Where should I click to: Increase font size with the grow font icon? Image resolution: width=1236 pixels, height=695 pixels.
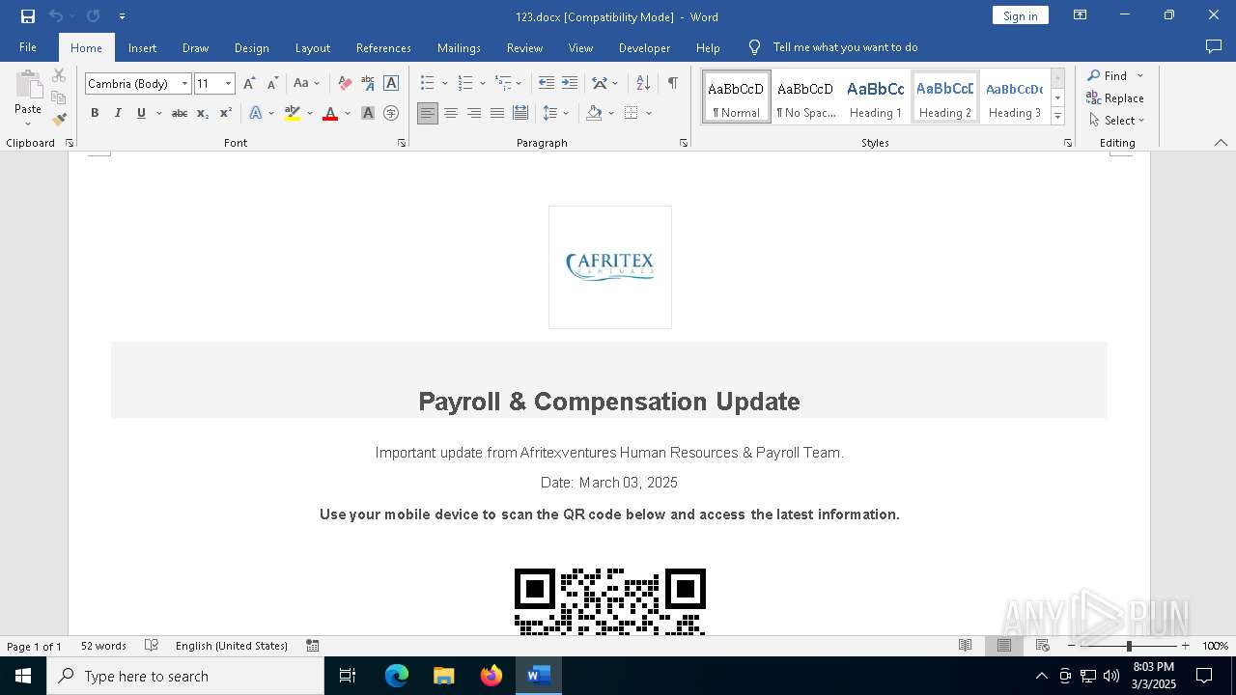(249, 83)
